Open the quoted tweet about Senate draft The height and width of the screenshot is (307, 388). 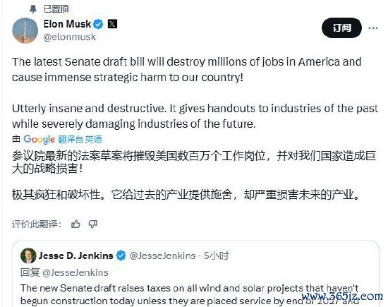[195, 274]
